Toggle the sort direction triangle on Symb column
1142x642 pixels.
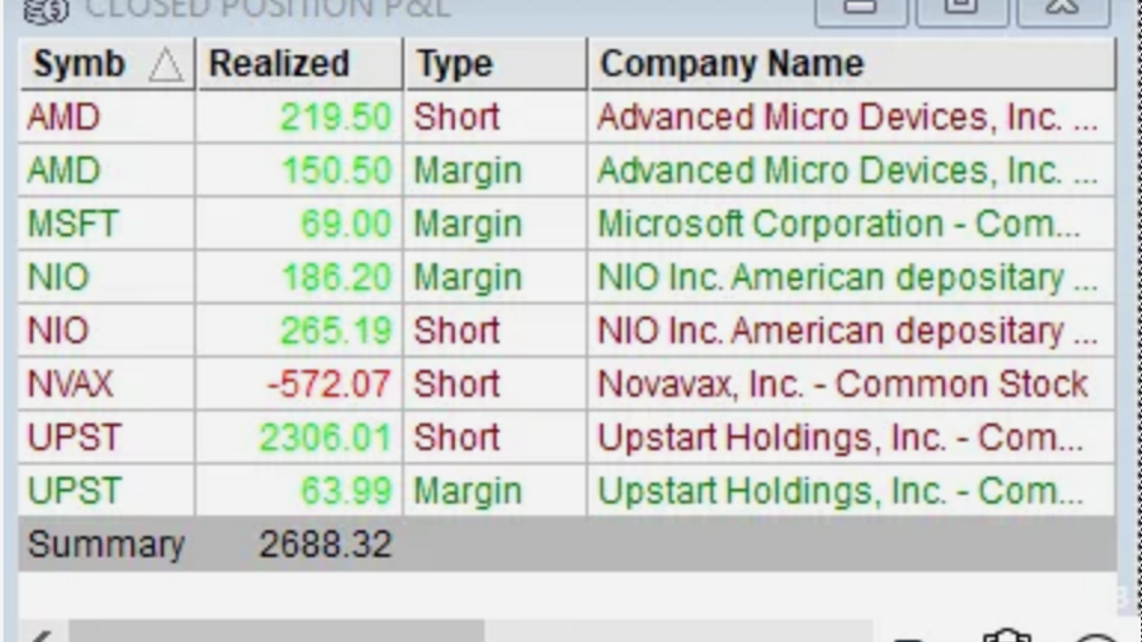point(167,64)
